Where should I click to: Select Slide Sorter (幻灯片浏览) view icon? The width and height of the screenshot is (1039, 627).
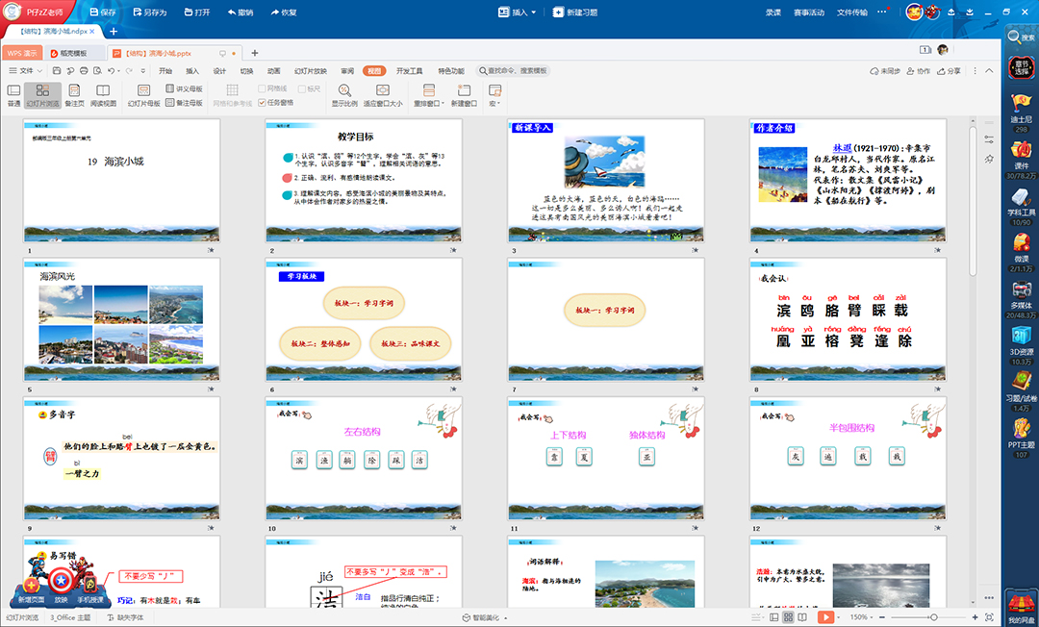(43, 94)
